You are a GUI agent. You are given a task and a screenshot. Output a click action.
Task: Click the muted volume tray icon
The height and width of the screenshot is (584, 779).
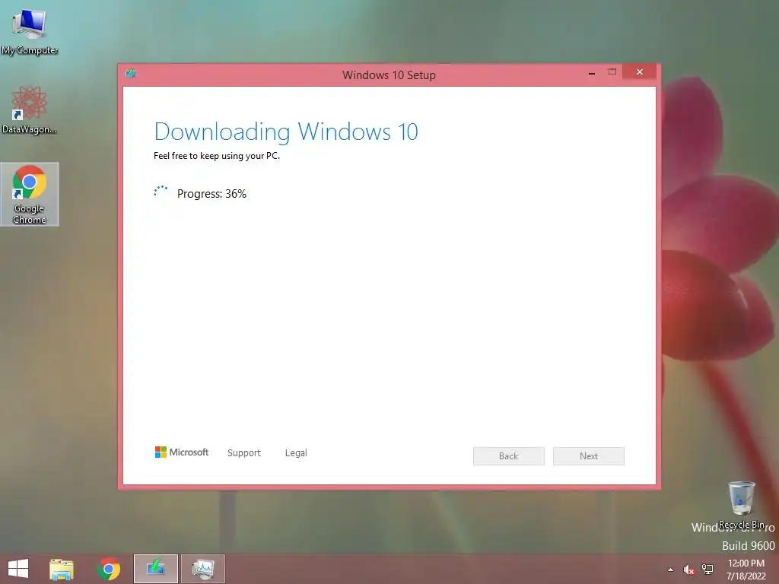coord(688,570)
